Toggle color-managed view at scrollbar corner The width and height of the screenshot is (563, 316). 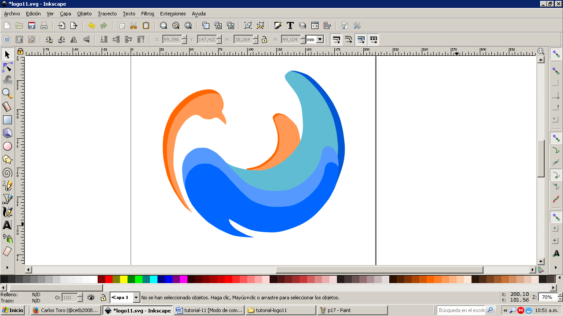541,270
